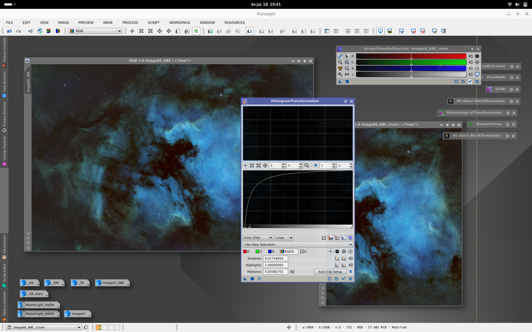Select pan mode arrows in ScreenTransferFunction

point(347,74)
